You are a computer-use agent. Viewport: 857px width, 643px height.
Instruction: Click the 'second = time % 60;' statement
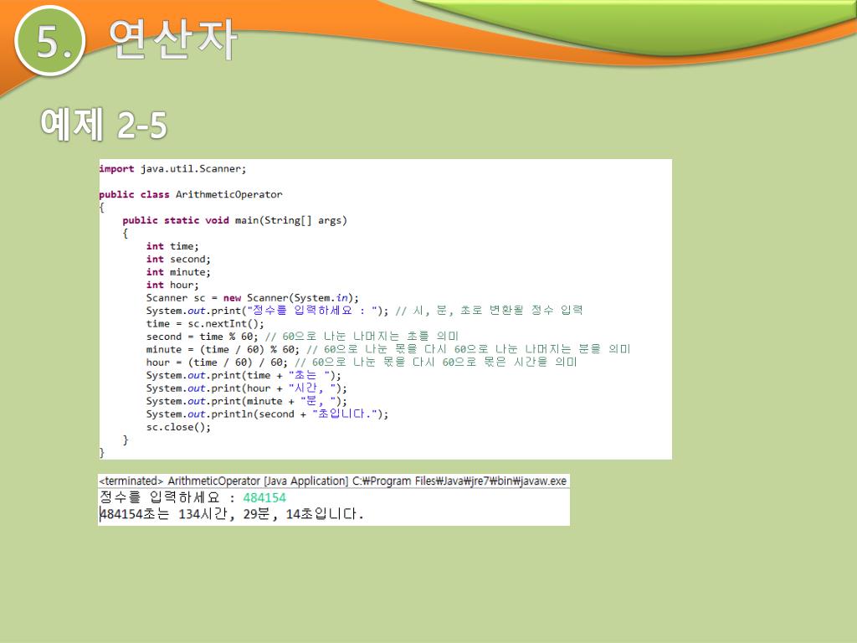coord(202,337)
